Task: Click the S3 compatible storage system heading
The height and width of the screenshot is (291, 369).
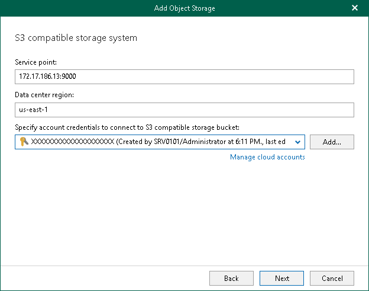Action: click(76, 38)
